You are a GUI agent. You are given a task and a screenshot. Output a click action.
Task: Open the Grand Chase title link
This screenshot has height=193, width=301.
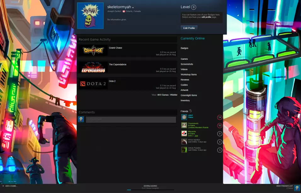(115, 48)
